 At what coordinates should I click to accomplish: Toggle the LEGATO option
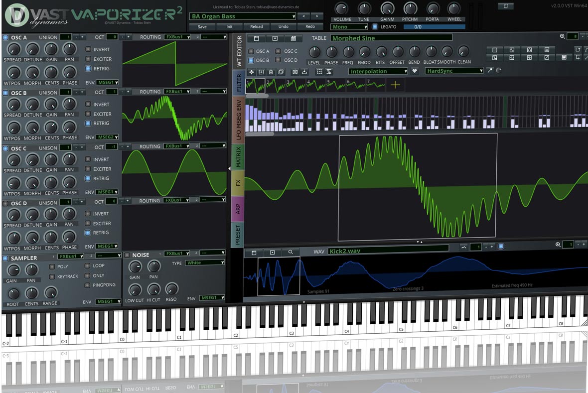(375, 26)
